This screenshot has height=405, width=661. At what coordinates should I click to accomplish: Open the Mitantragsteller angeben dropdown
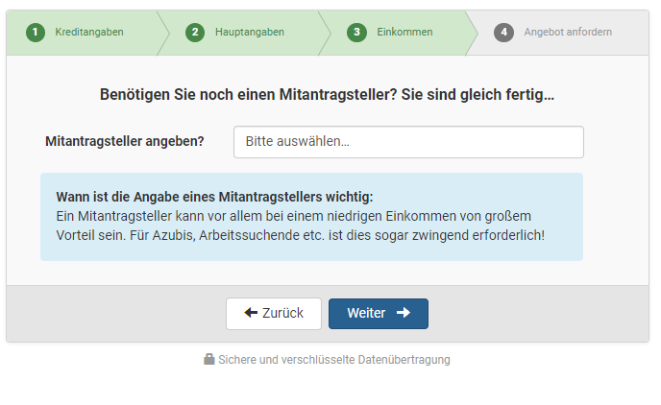(408, 142)
